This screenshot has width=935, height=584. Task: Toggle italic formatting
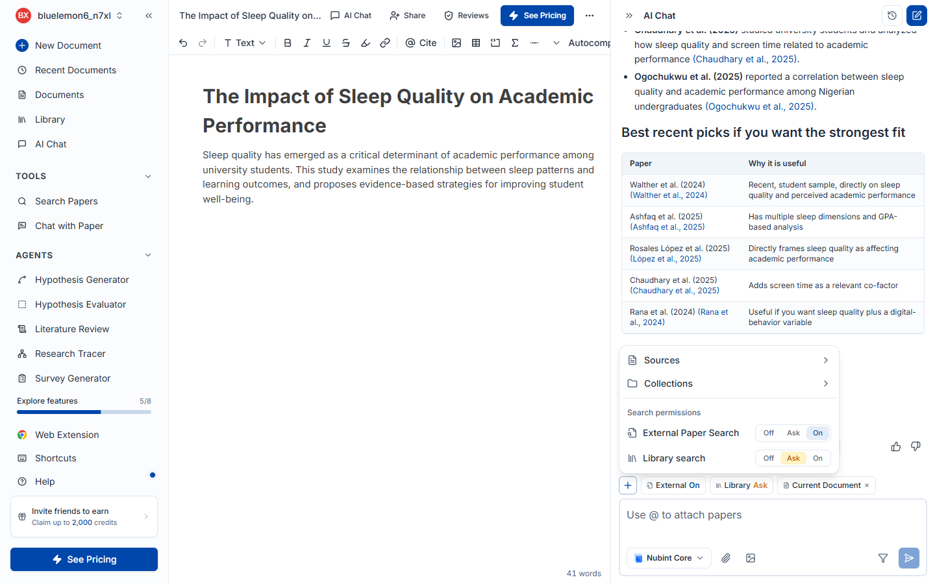click(307, 43)
